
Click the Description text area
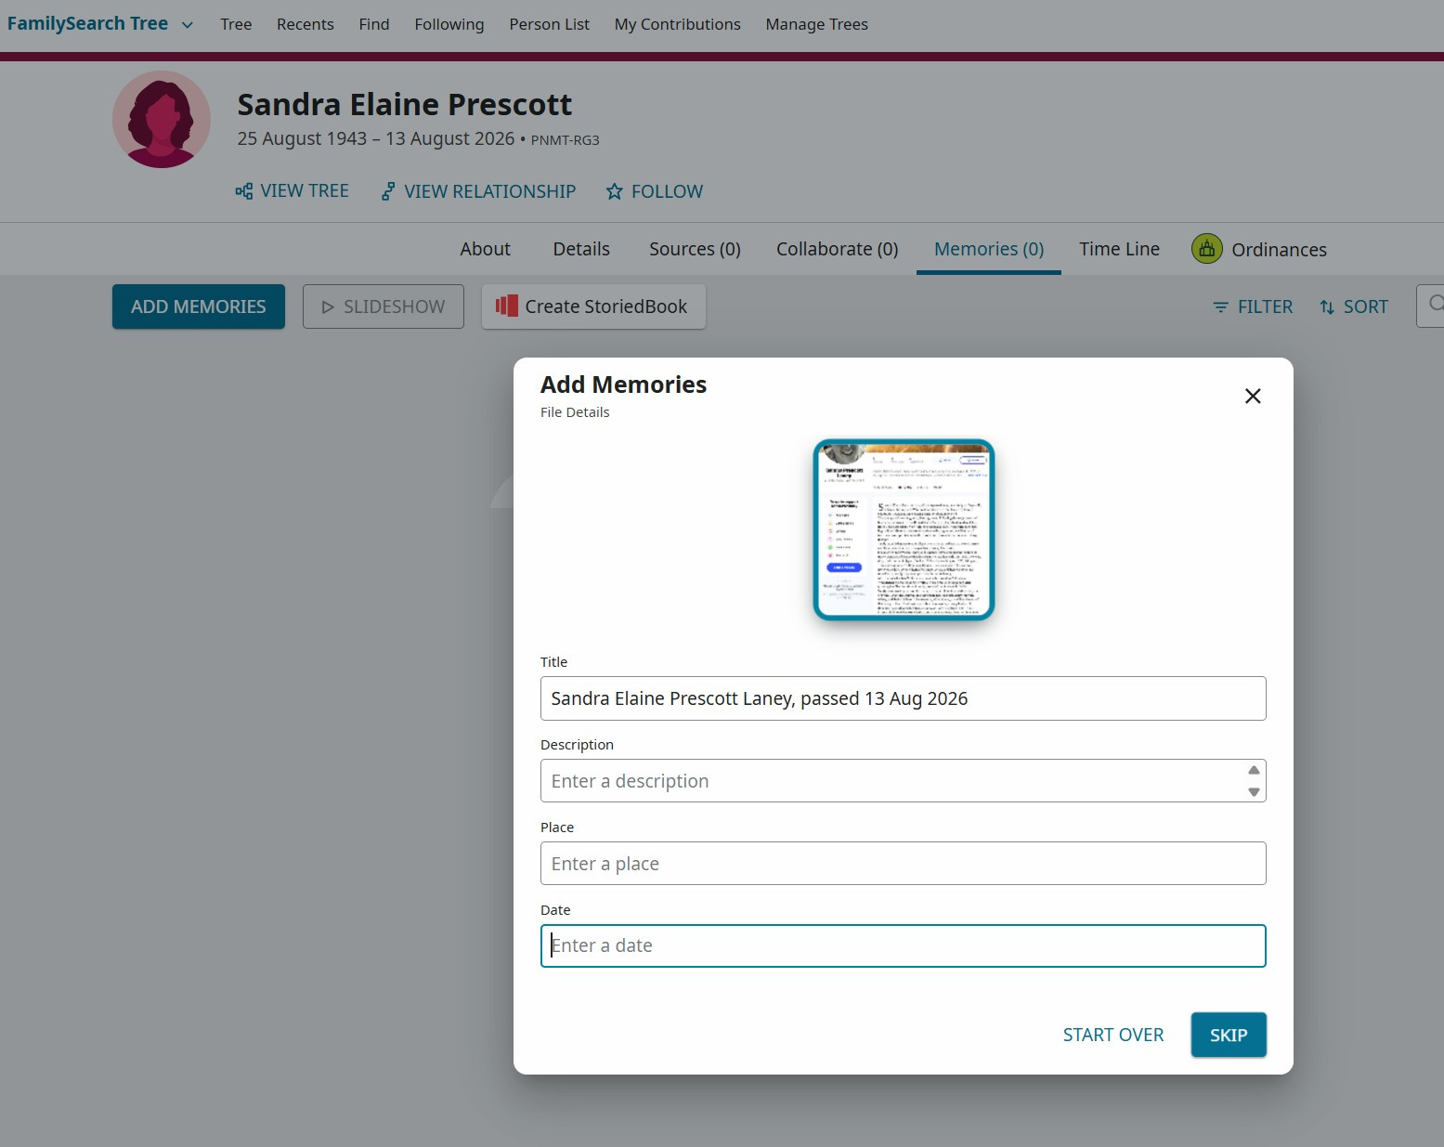(904, 781)
